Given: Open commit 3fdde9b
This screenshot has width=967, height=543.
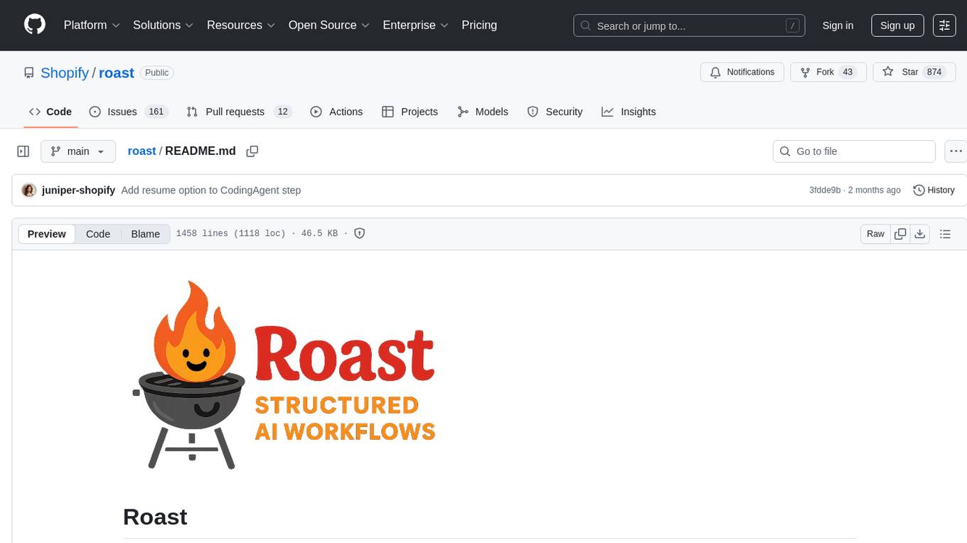Looking at the screenshot, I should pyautogui.click(x=825, y=190).
